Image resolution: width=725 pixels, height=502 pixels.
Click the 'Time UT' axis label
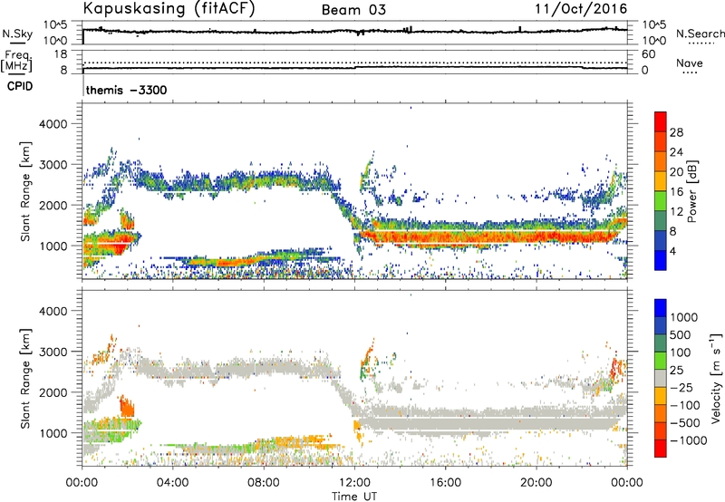coord(354,497)
